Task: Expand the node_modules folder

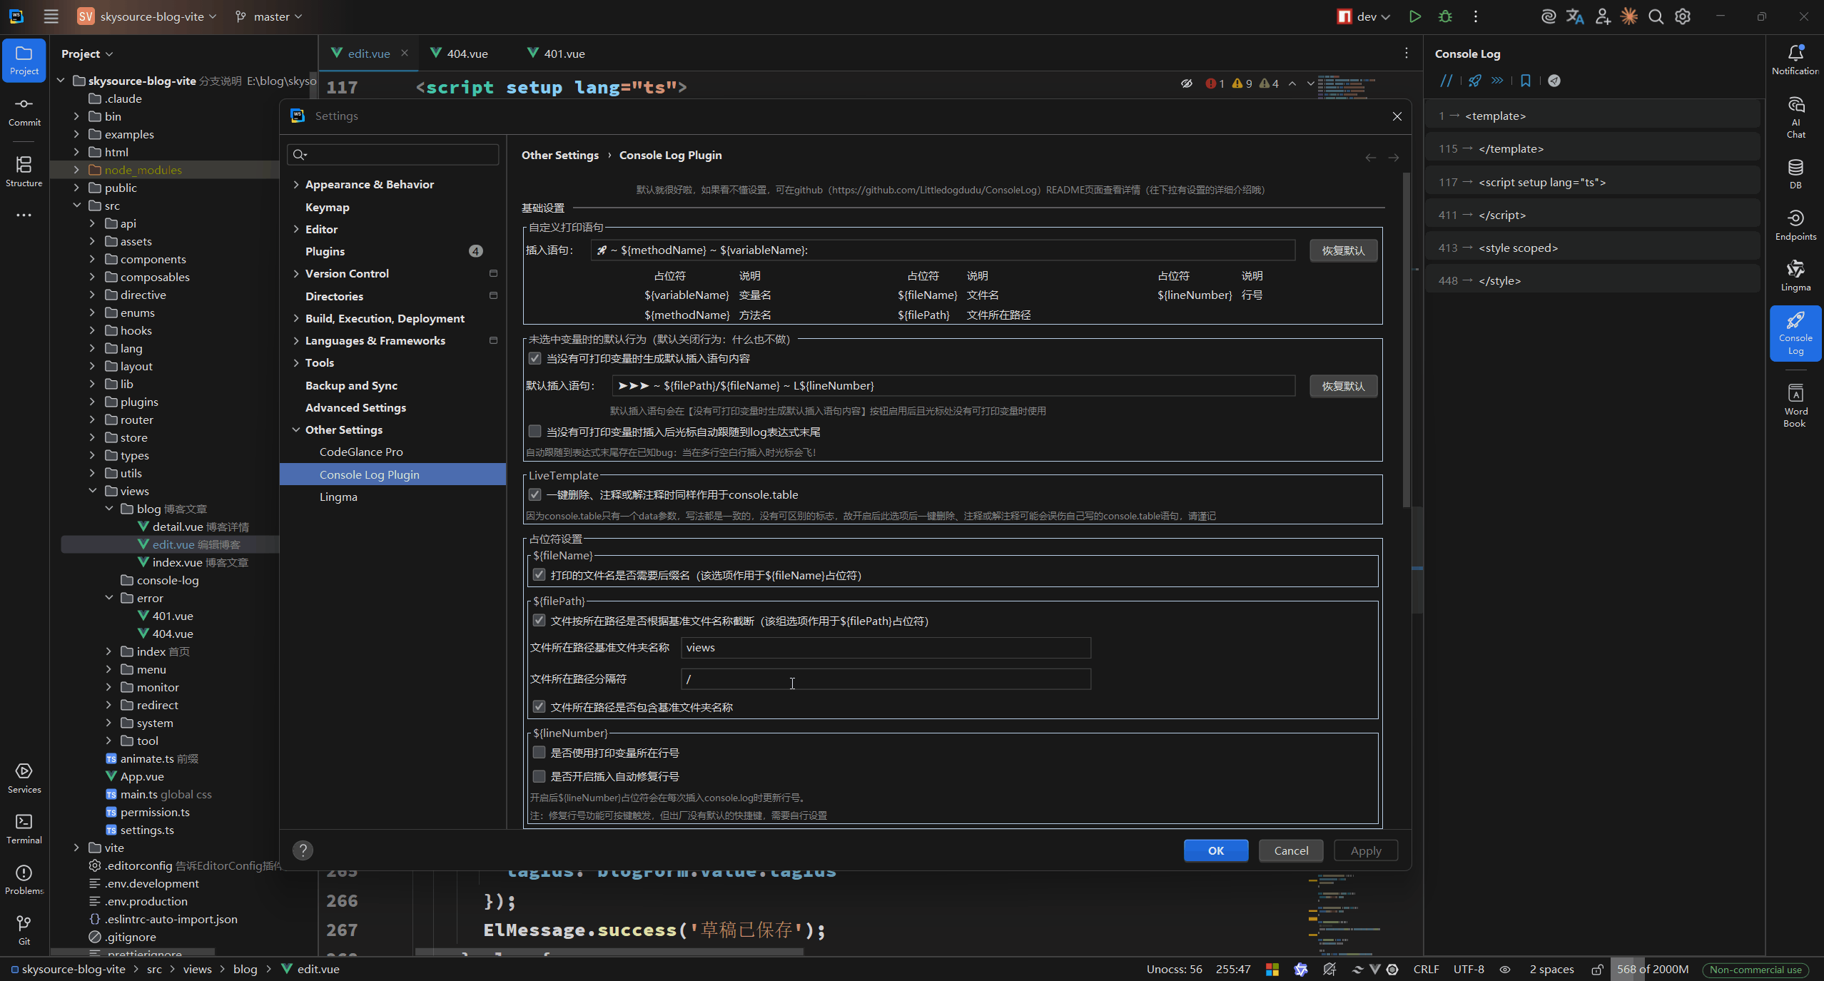Action: pyautogui.click(x=76, y=170)
